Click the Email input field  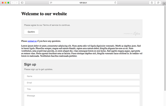[82, 83]
